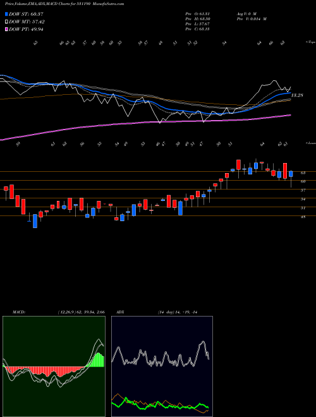Image resolution: width=316 pixels, height=417 pixels.
Task: Click the 63 price axis label
Action: pyautogui.click(x=303, y=173)
